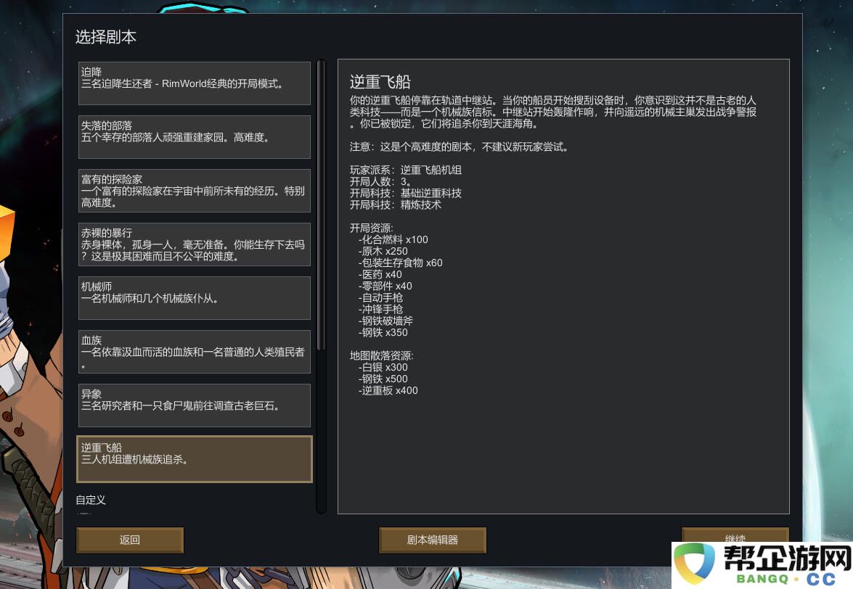Screen dimensions: 853x589
Task: Click the scenario list scrollbar
Action: click(321, 207)
